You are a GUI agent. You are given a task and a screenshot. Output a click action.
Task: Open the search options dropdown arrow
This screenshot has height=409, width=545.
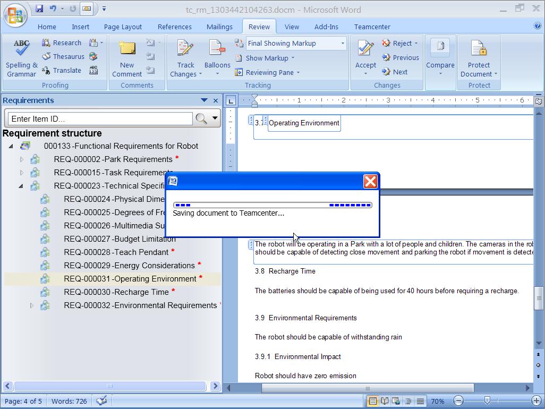click(x=215, y=118)
